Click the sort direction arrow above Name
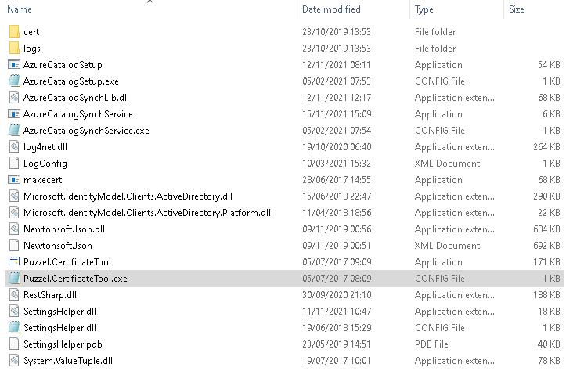This screenshot has width=566, height=371. click(x=150, y=2)
